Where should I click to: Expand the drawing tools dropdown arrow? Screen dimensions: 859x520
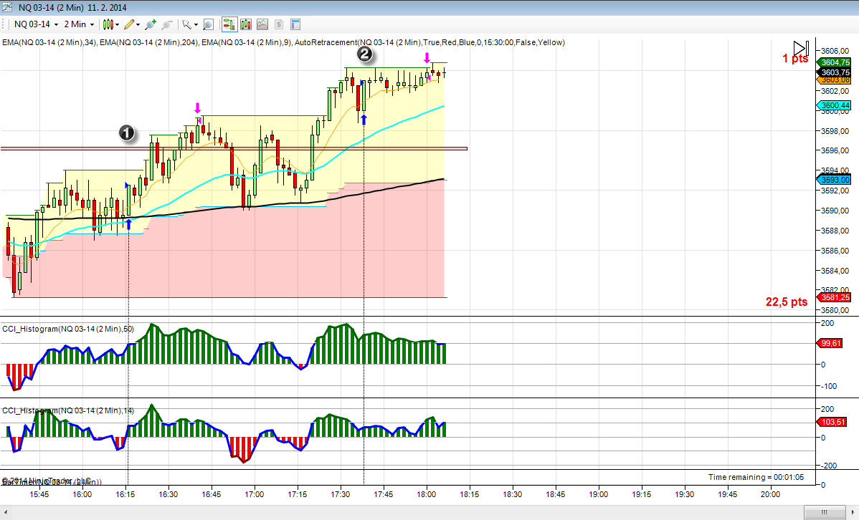pyautogui.click(x=138, y=24)
